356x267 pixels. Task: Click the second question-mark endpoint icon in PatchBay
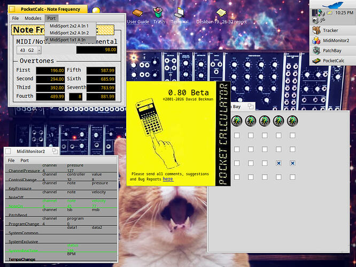pos(251,121)
